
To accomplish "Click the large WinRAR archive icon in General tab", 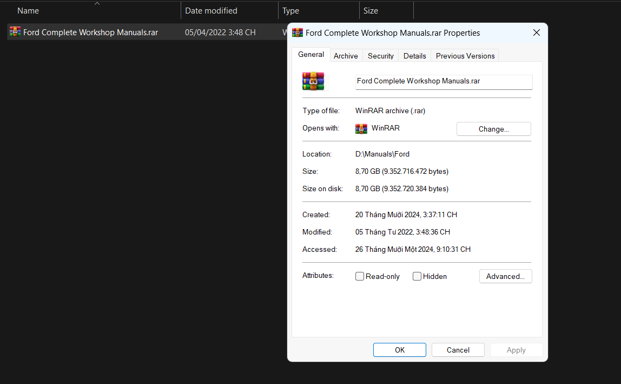I will [x=313, y=81].
